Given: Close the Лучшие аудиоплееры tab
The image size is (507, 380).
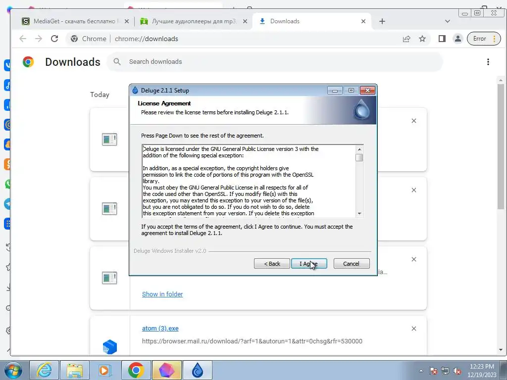Looking at the screenshot, I should 245,21.
